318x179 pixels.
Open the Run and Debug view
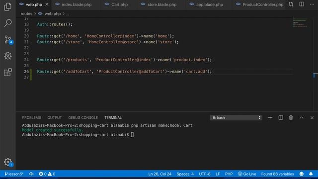point(8,56)
